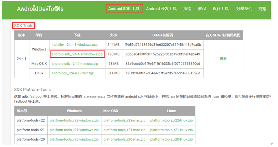This screenshot has height=147, width=278.
Task: Download platform-tools_r20-mac.zip
Action: click(124, 139)
